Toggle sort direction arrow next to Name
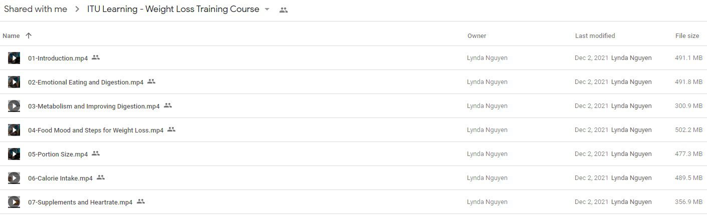Screen dimensions: 707x218 (x=29, y=35)
